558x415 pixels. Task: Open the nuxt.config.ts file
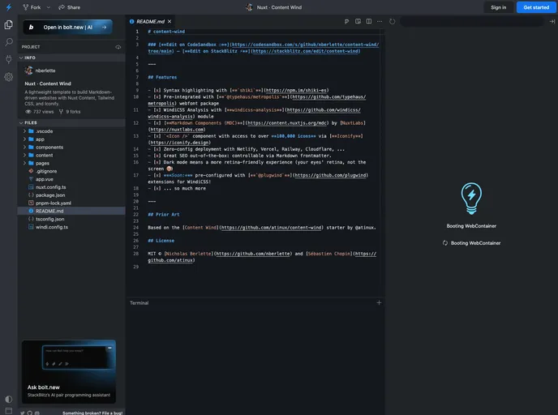[71, 187]
